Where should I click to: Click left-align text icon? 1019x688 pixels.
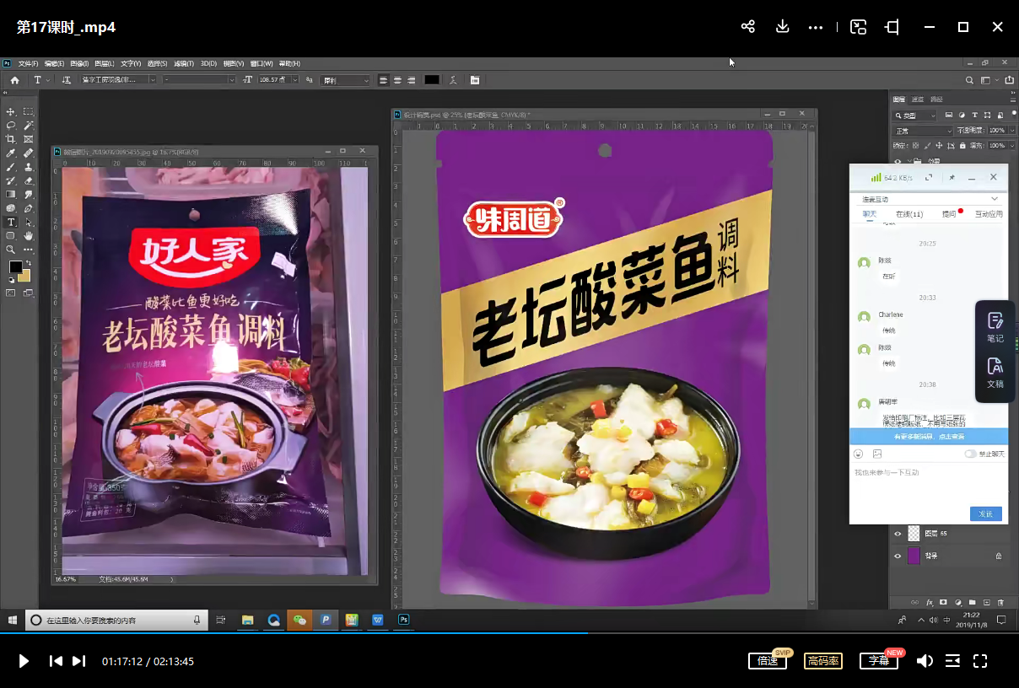[383, 80]
